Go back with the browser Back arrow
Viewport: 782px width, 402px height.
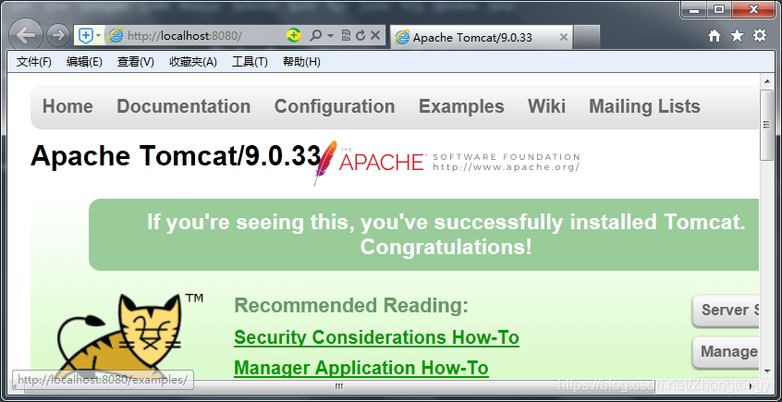26,35
